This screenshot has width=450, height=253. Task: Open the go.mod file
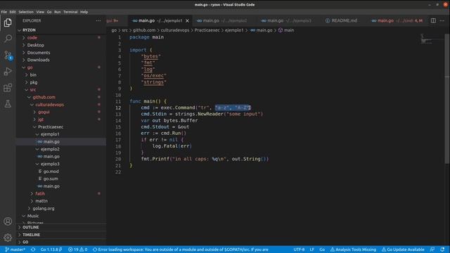61,171
